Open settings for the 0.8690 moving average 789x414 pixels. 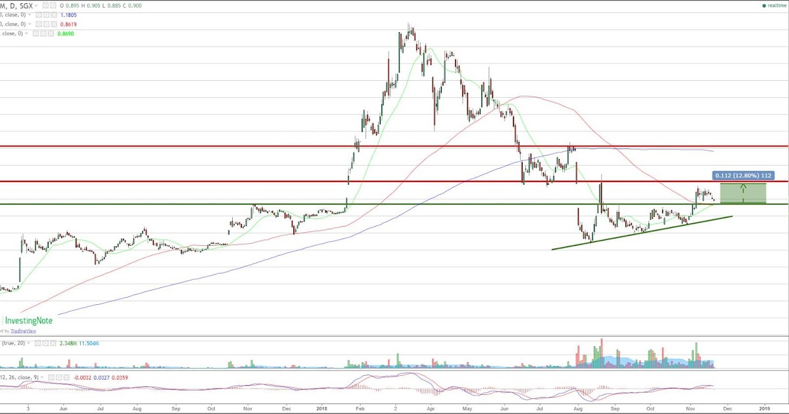point(42,33)
